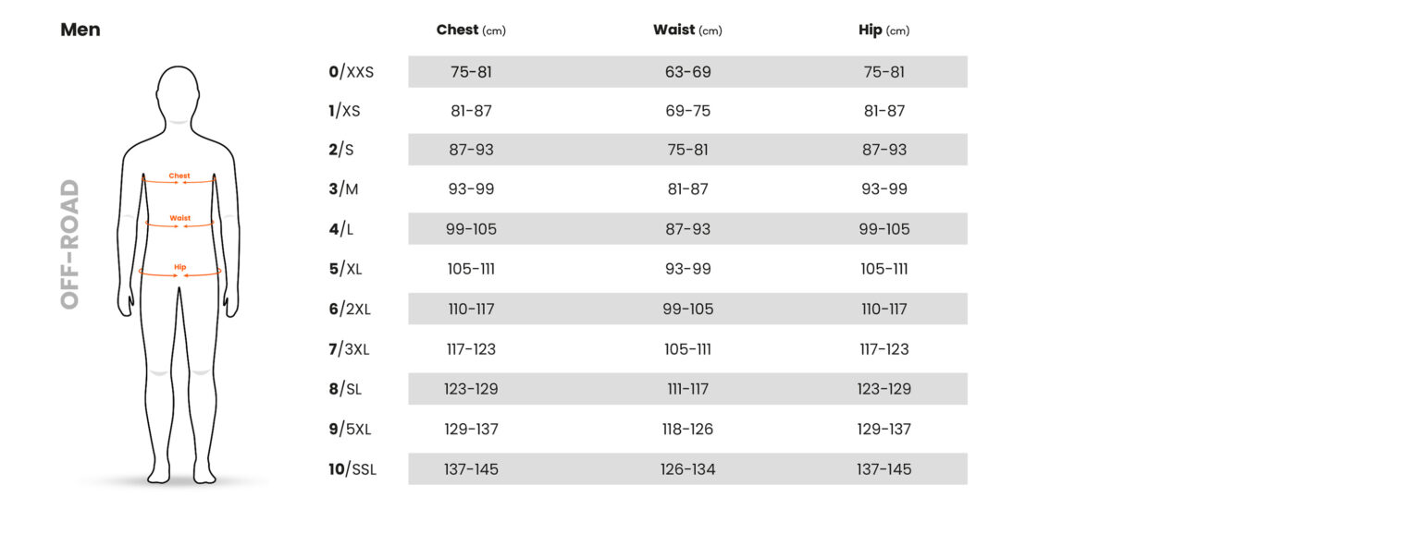Click the Hip measurement arrow on figure
This screenshot has width=1421, height=534.
(x=179, y=273)
